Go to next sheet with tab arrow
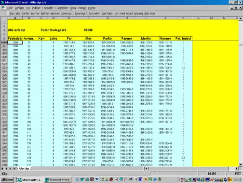The width and height of the screenshot is (243, 183). (x=10, y=169)
